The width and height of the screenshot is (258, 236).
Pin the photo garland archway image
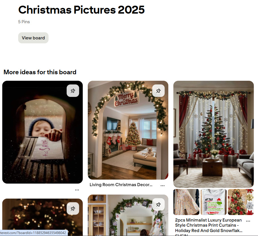click(x=158, y=205)
